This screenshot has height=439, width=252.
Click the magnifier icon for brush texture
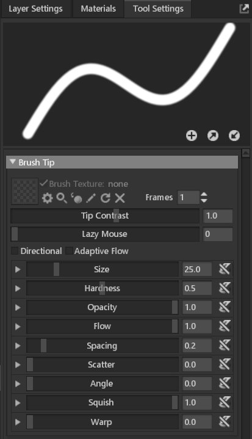click(x=62, y=198)
